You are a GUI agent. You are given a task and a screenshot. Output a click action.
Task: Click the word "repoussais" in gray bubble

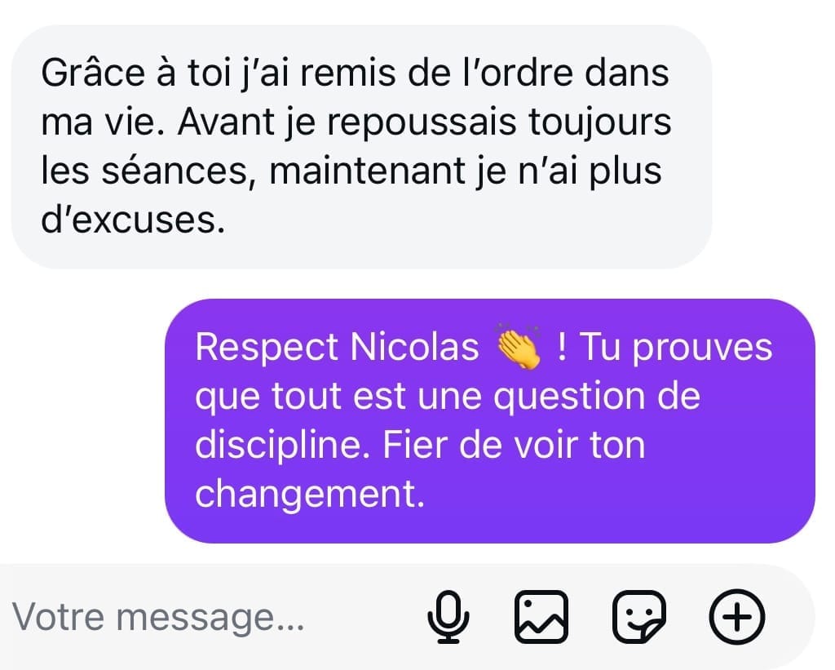click(422, 124)
